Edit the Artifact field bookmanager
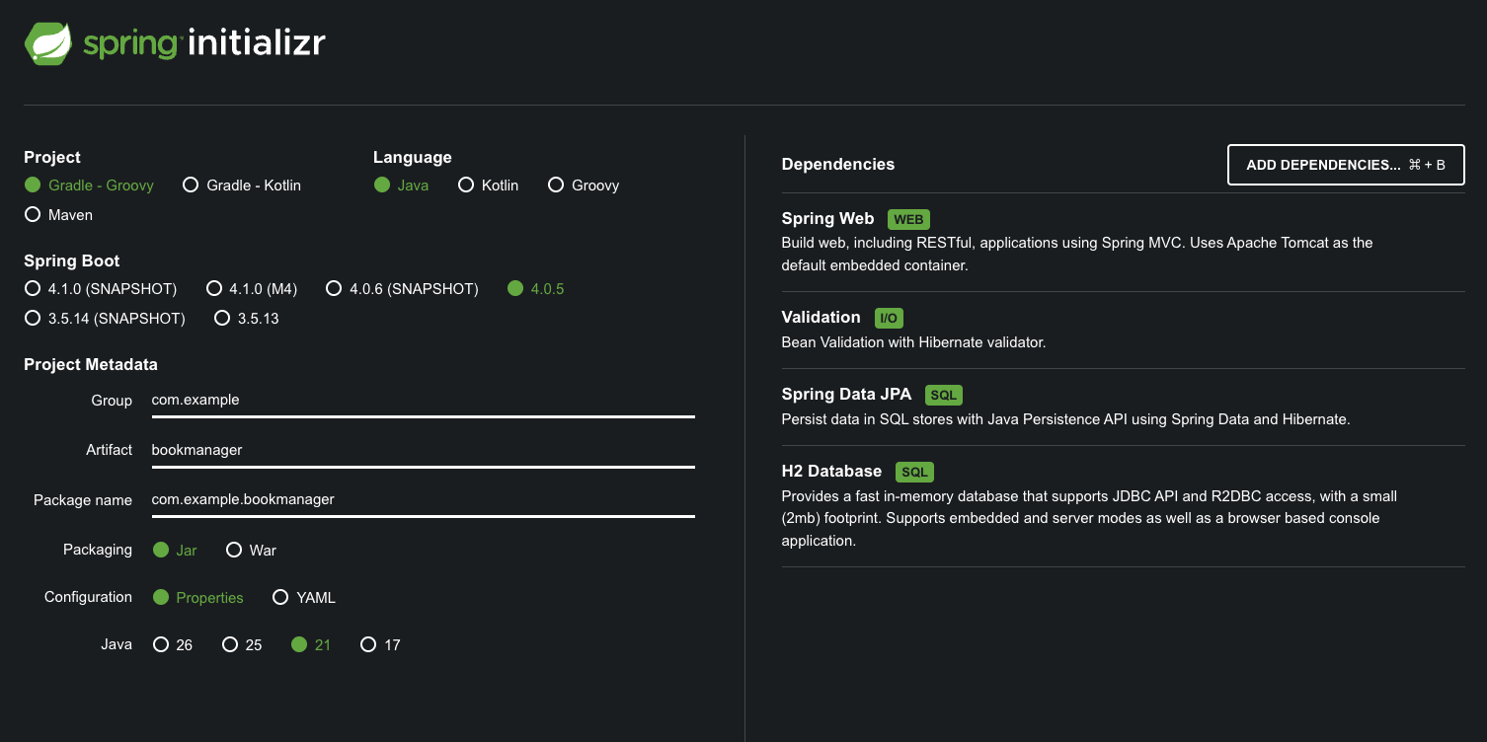This screenshot has height=742, width=1487. pyautogui.click(x=423, y=450)
